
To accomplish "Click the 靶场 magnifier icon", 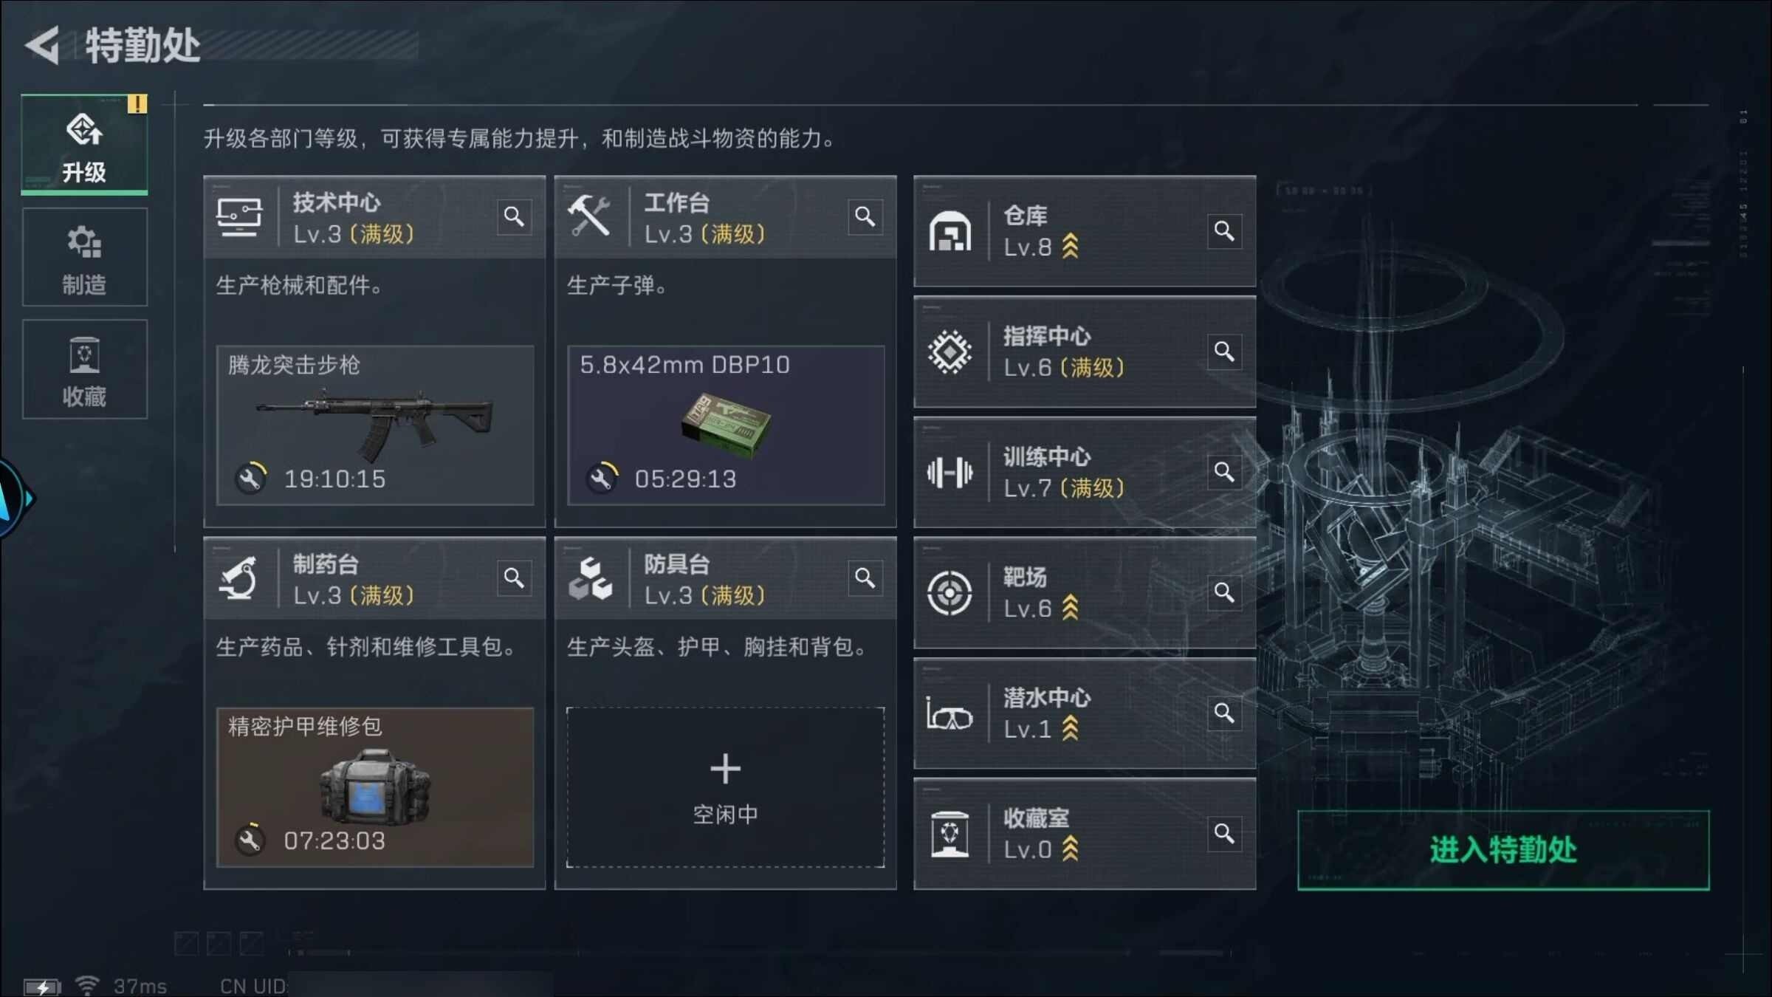I will coord(1224,593).
